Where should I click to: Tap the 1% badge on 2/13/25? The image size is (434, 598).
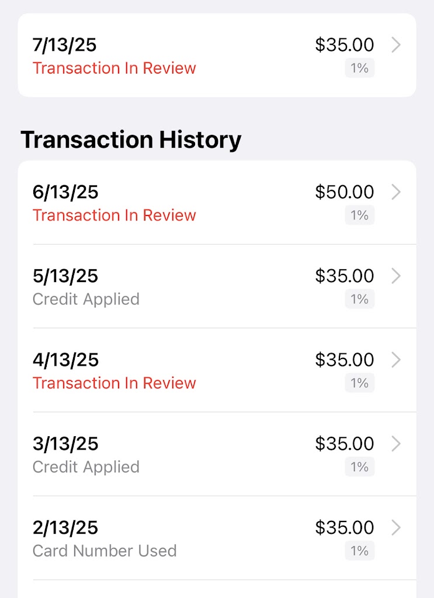click(359, 551)
